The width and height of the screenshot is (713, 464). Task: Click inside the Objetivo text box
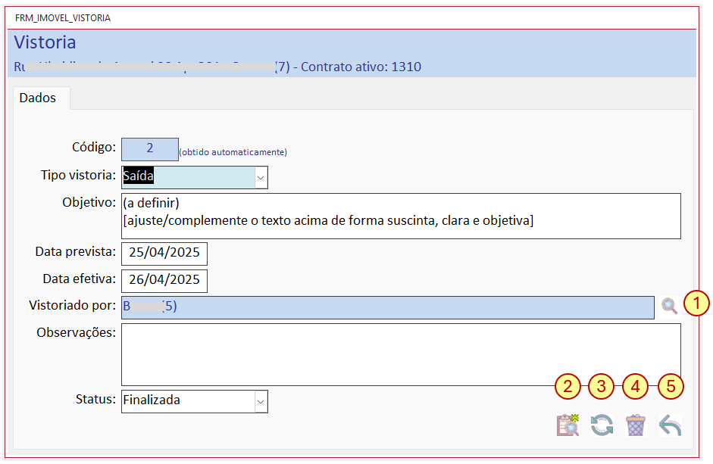click(401, 216)
